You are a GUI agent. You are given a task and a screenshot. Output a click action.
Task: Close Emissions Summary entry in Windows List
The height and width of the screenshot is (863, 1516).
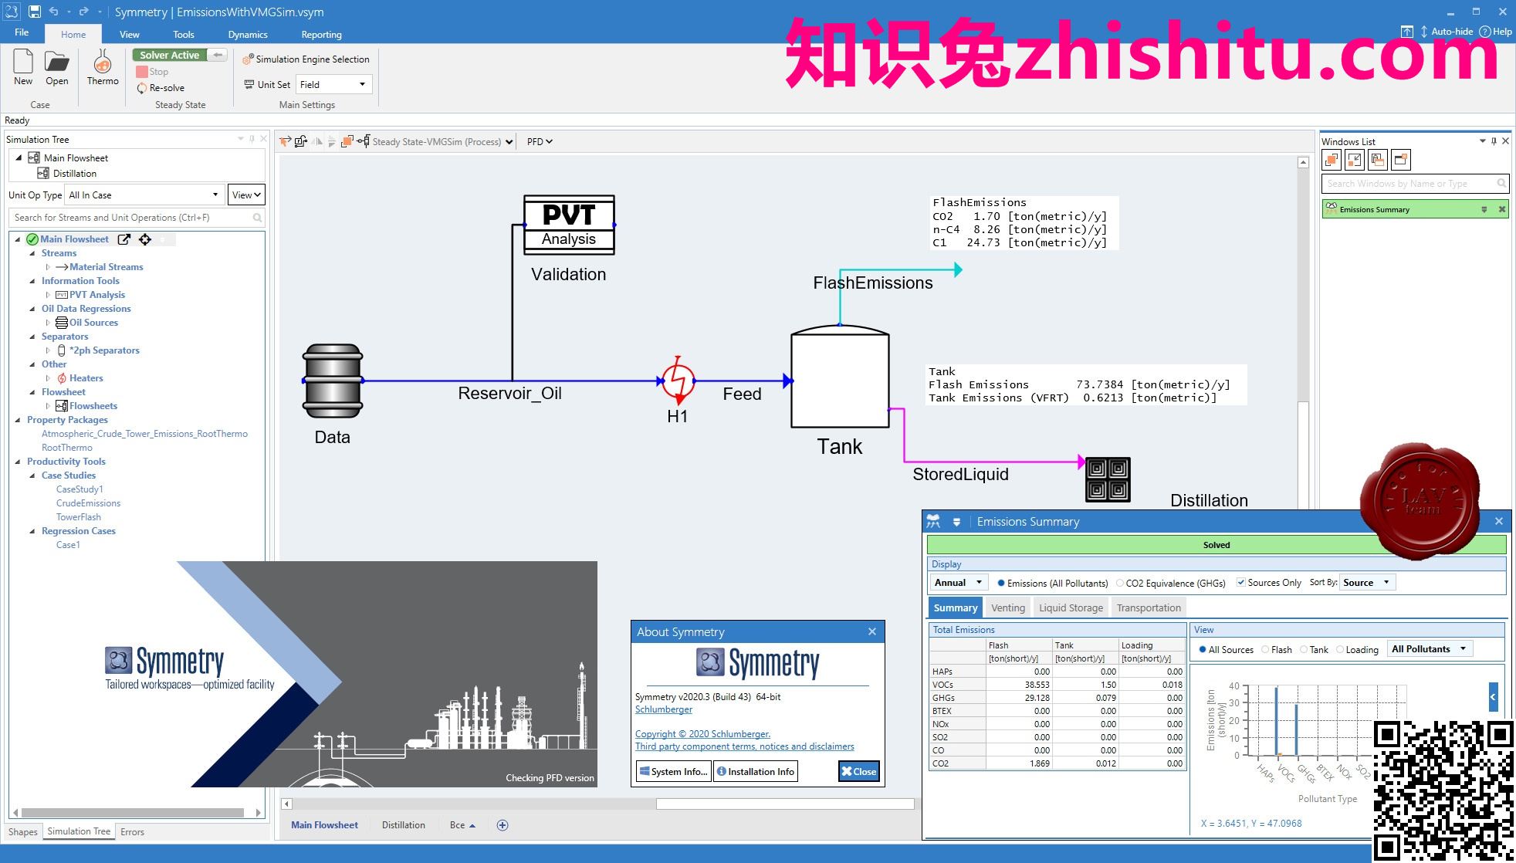tap(1502, 209)
